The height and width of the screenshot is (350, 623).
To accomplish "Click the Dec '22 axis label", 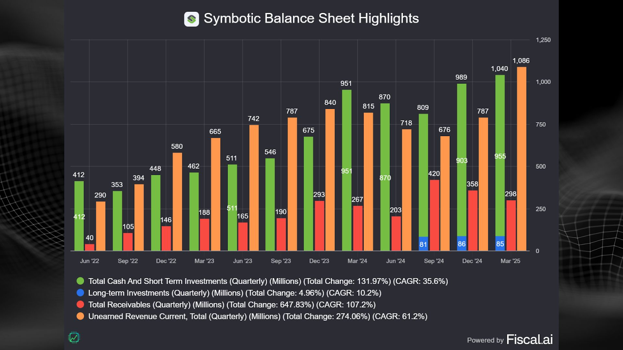I will coord(166,261).
